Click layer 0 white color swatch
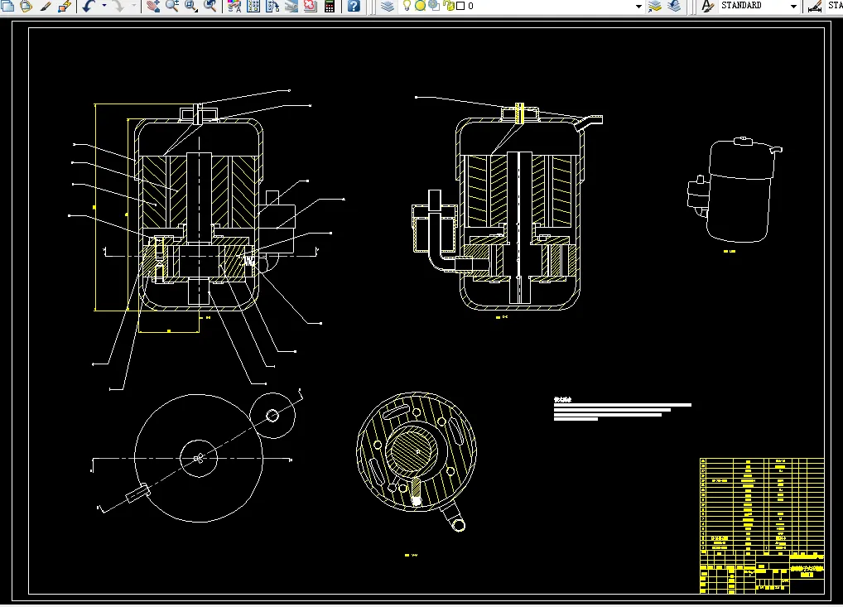The height and width of the screenshot is (607, 843). coord(460,6)
